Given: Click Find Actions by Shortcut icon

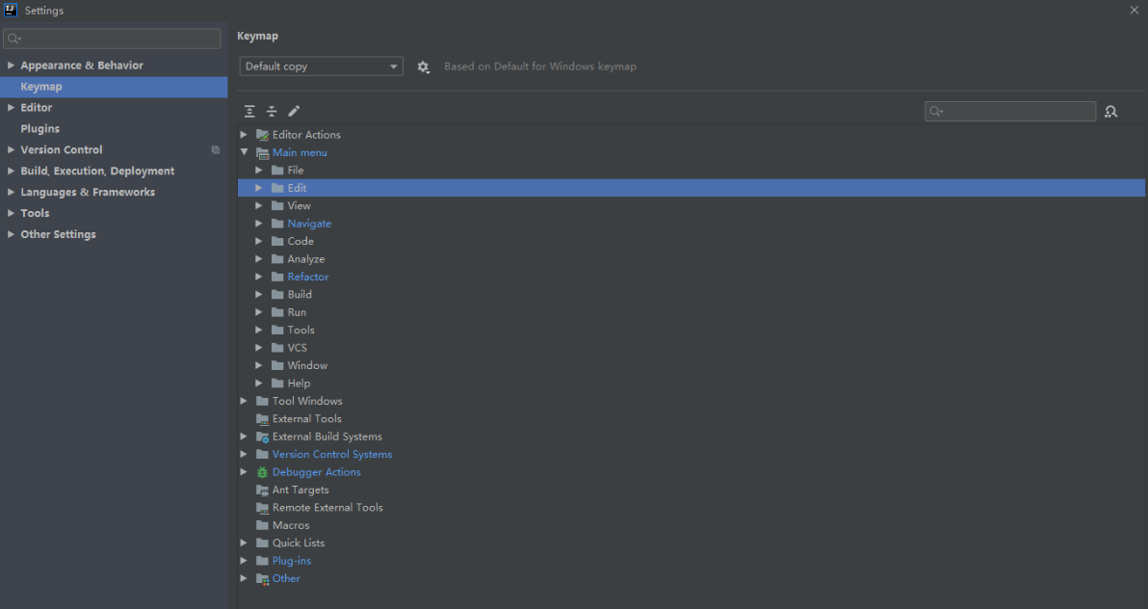Looking at the screenshot, I should (x=1110, y=112).
